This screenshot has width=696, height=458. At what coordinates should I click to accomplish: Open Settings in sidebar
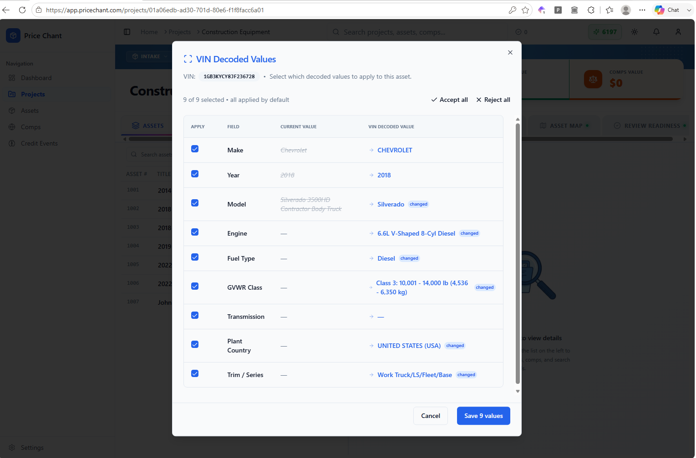[32, 448]
